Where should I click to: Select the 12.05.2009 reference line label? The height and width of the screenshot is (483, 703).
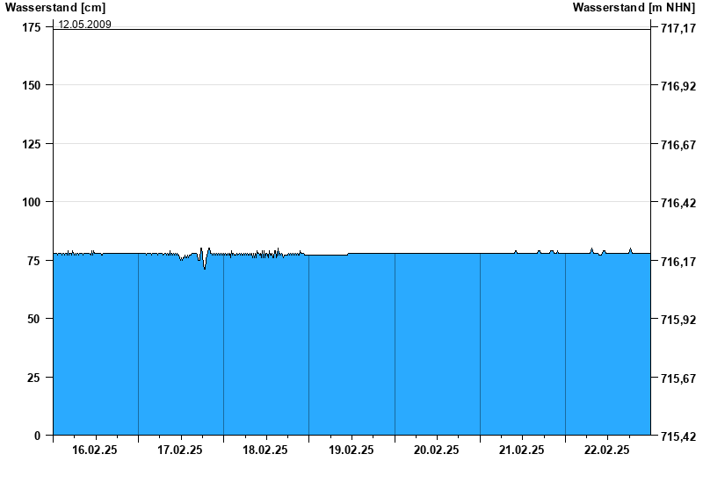84,25
